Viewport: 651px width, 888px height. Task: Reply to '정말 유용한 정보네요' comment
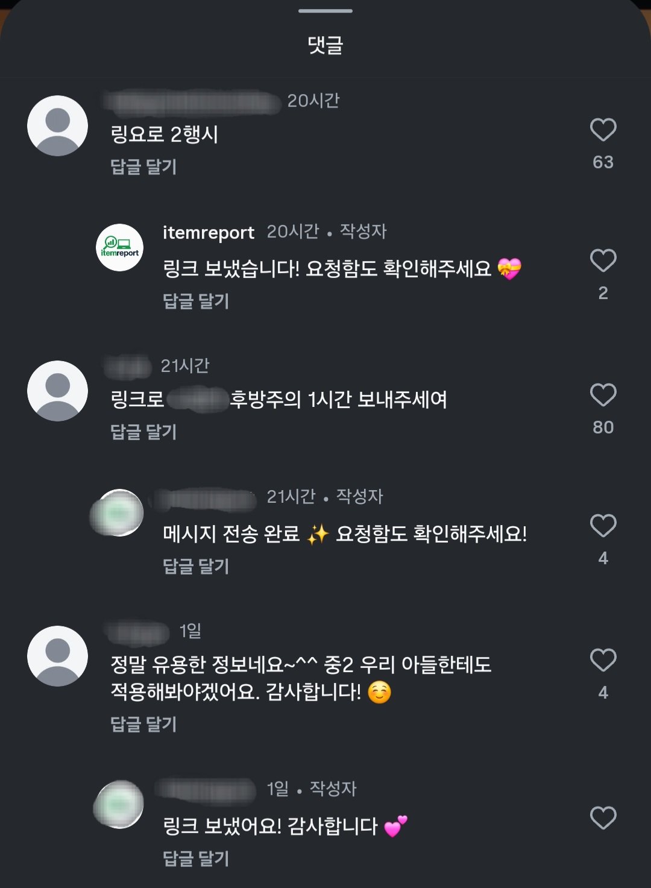[143, 724]
